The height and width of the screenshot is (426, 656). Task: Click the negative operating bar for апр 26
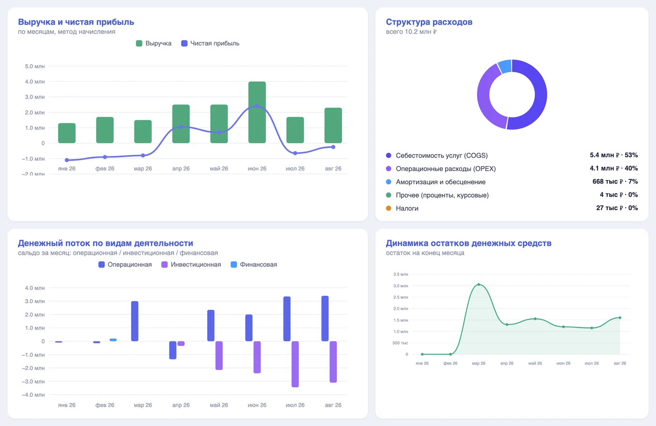point(173,350)
